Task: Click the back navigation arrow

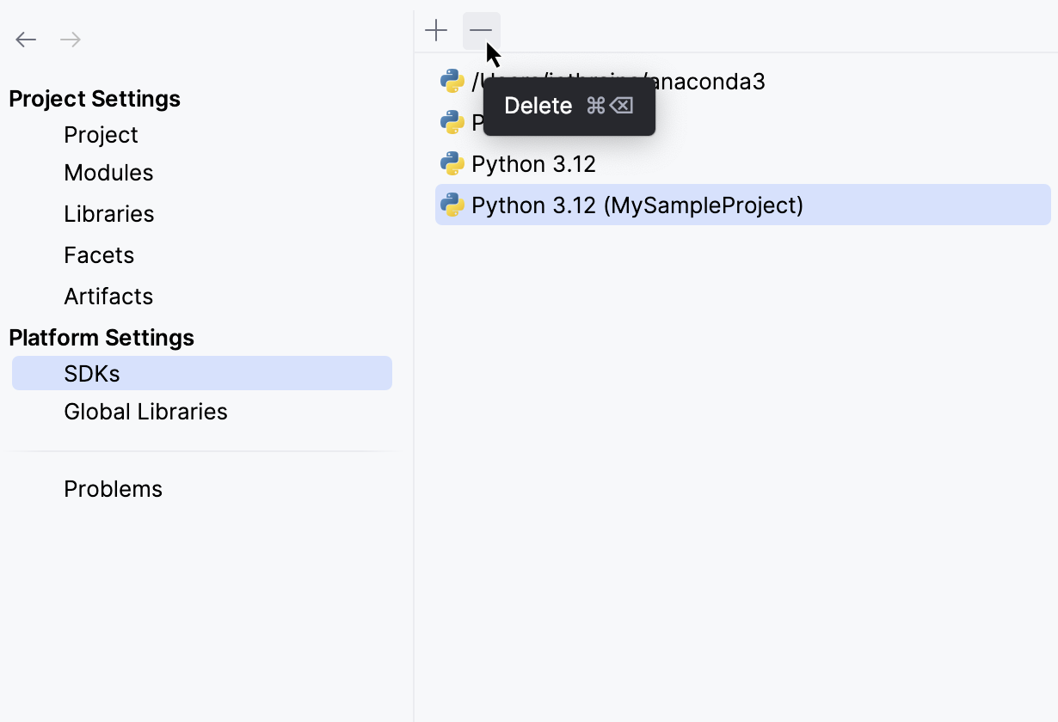Action: click(x=26, y=39)
